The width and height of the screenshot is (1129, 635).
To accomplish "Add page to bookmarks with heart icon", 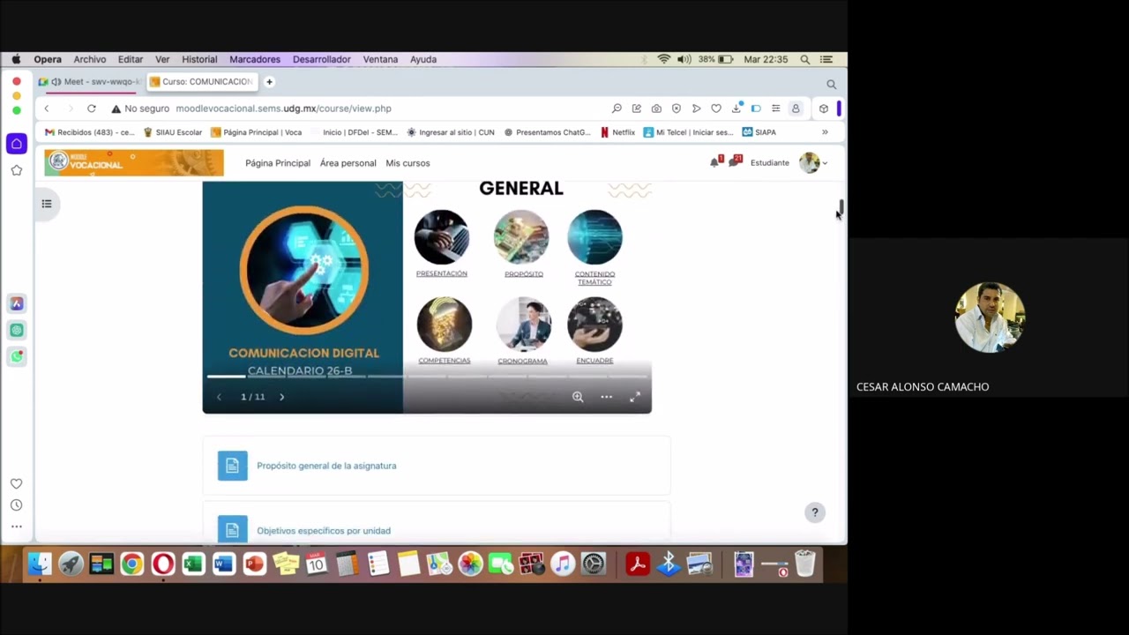I will (x=716, y=108).
